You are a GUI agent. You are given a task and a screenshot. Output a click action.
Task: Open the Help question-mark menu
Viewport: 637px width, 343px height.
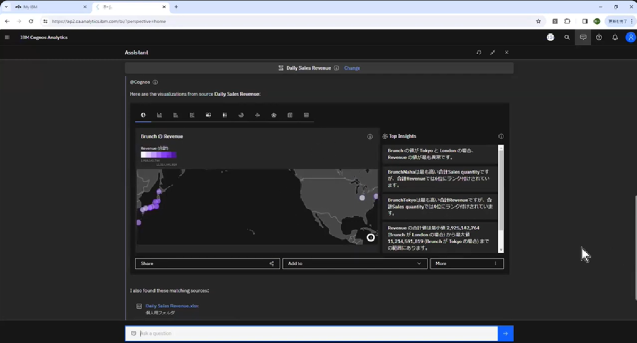click(599, 37)
